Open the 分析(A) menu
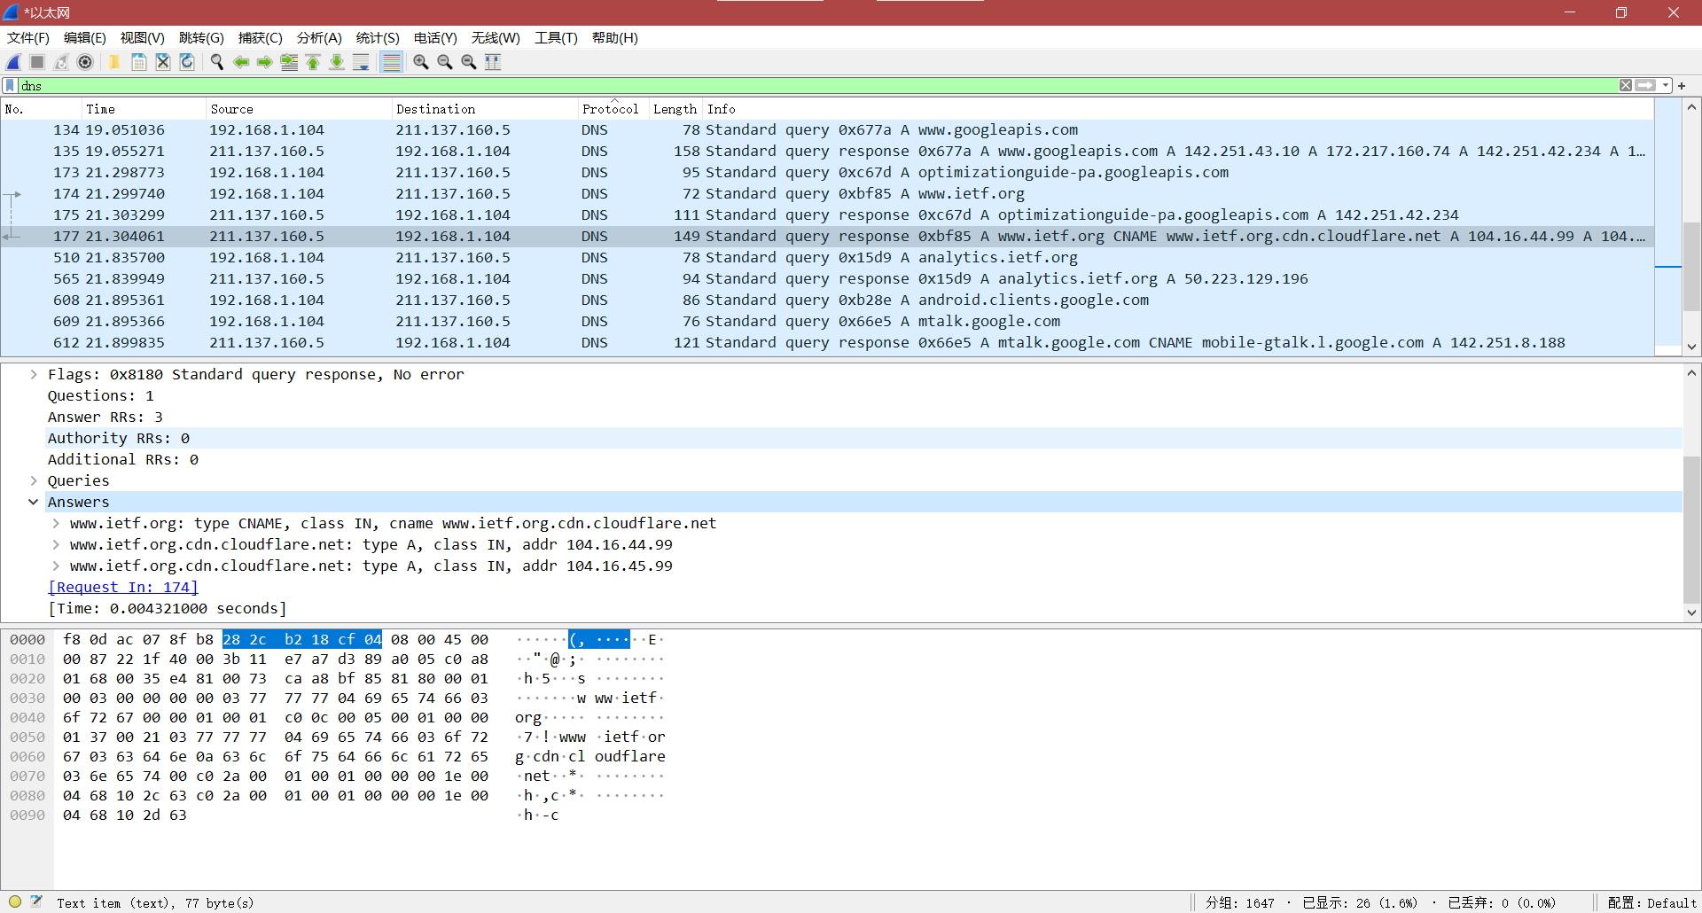The height and width of the screenshot is (913, 1702). click(319, 38)
